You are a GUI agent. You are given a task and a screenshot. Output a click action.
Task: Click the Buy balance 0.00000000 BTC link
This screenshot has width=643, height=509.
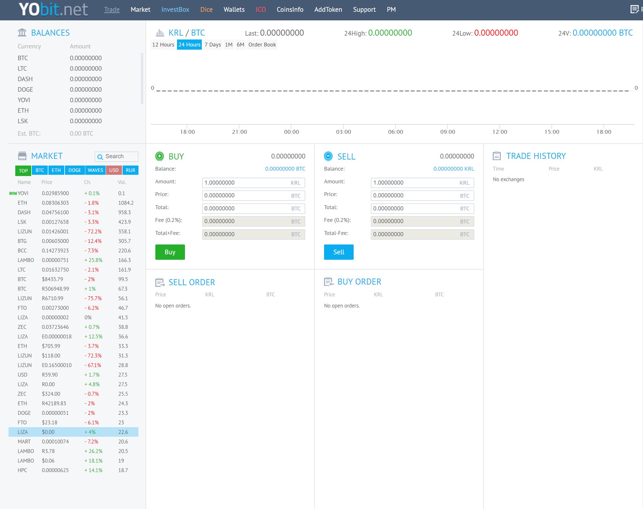(x=285, y=169)
